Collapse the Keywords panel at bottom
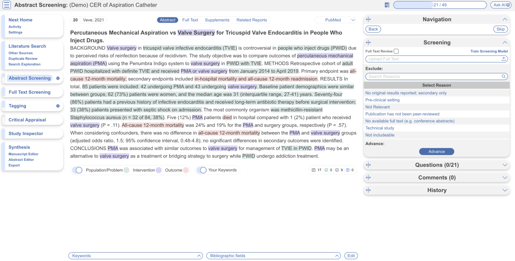 tap(198, 256)
